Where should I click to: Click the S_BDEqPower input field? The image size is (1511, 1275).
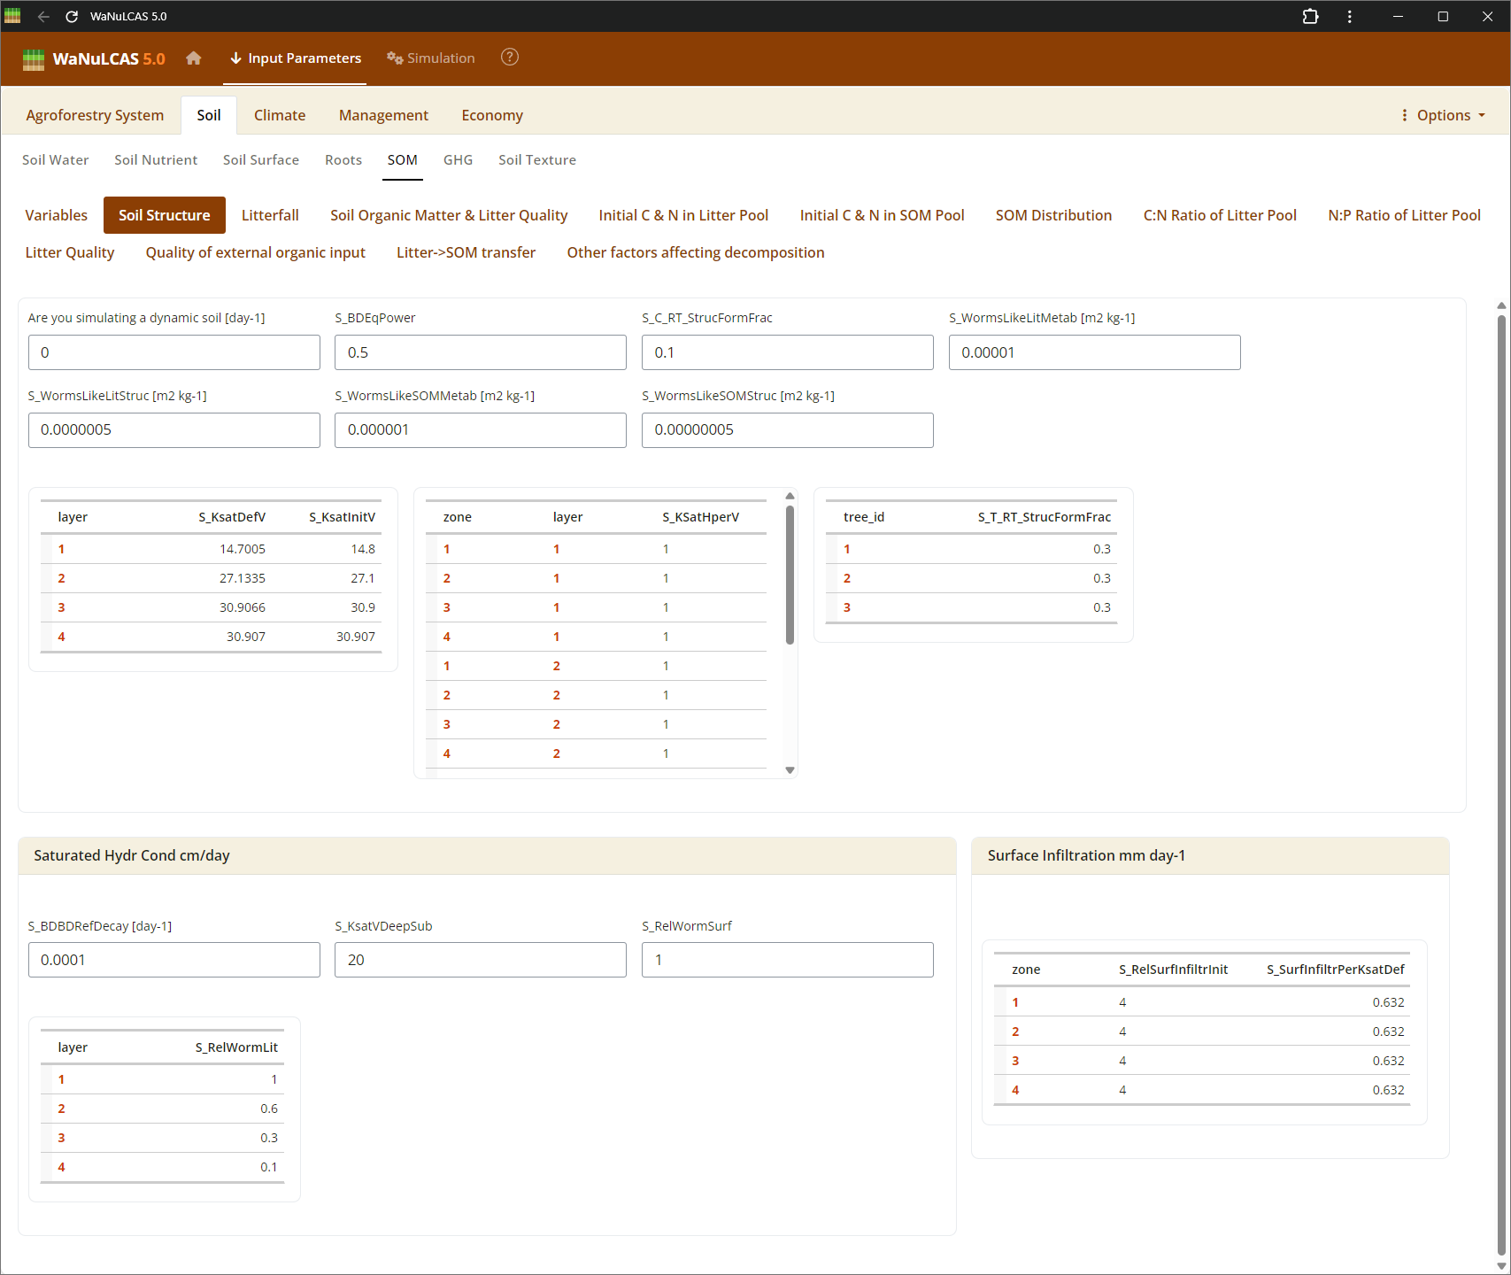[480, 352]
